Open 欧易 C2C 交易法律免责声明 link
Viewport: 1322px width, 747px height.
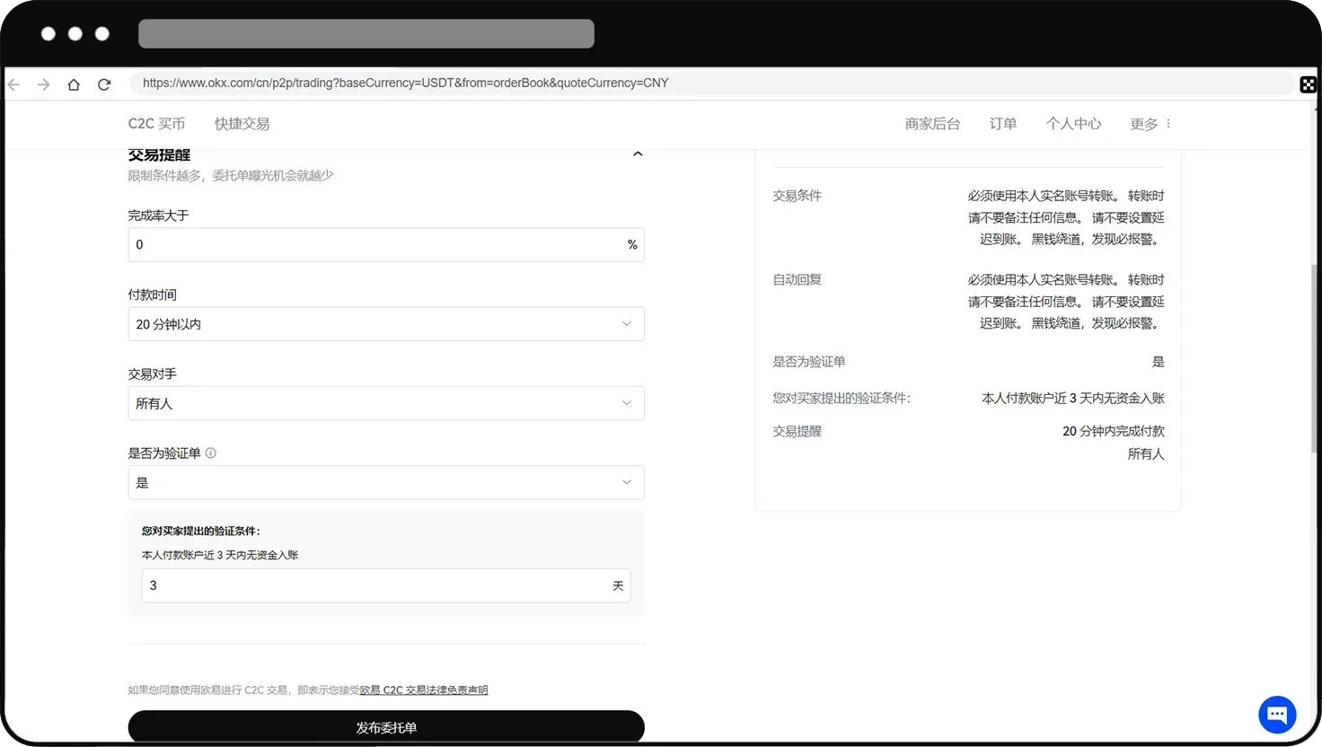point(424,690)
